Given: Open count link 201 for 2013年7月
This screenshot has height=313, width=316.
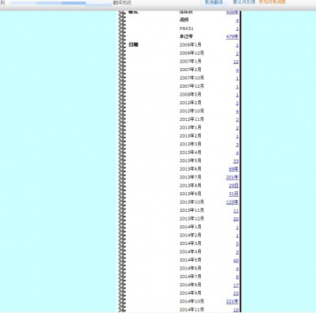Looking at the screenshot, I should point(232,177).
